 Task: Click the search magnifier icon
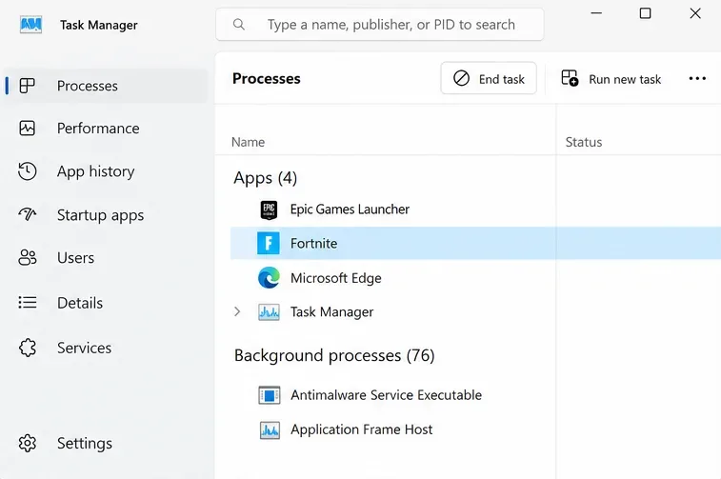[x=239, y=25]
